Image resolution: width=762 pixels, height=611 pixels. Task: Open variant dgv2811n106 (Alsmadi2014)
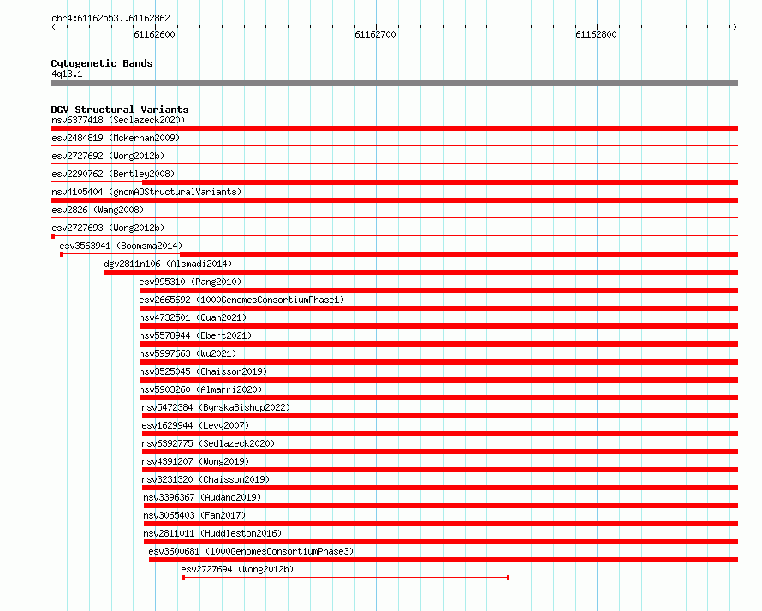coord(168,264)
